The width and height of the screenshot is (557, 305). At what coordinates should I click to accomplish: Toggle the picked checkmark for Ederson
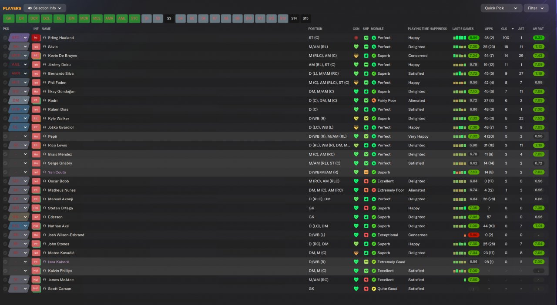[x=5, y=217]
